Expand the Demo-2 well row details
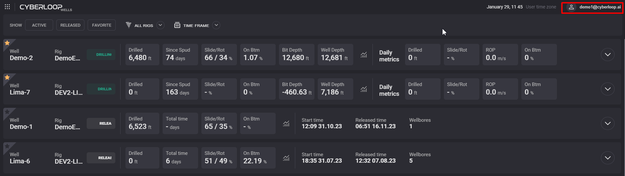Image resolution: width=625 pixels, height=176 pixels. (x=607, y=55)
